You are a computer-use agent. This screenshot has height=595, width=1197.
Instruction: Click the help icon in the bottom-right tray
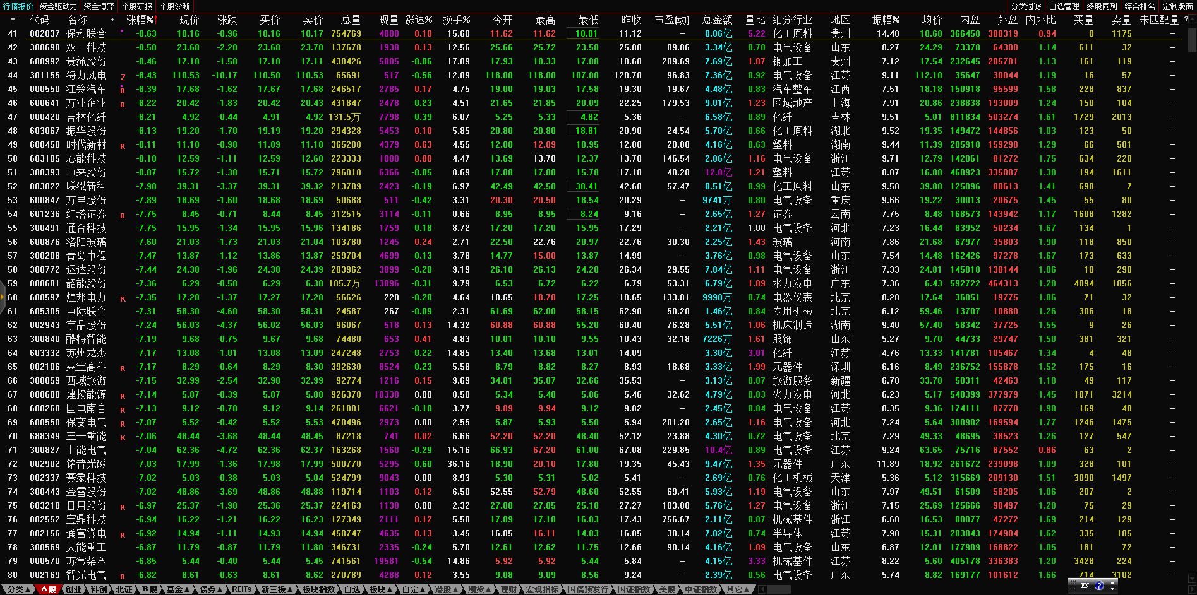[1099, 586]
